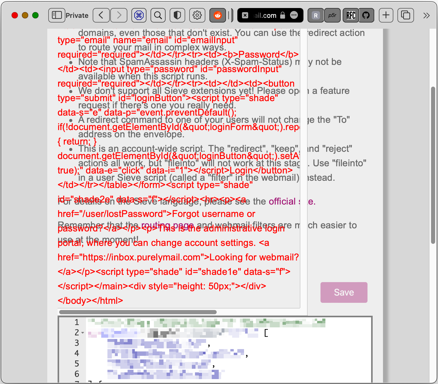The width and height of the screenshot is (438, 384).
Task: Click the Private browsing label
Action: point(77,16)
